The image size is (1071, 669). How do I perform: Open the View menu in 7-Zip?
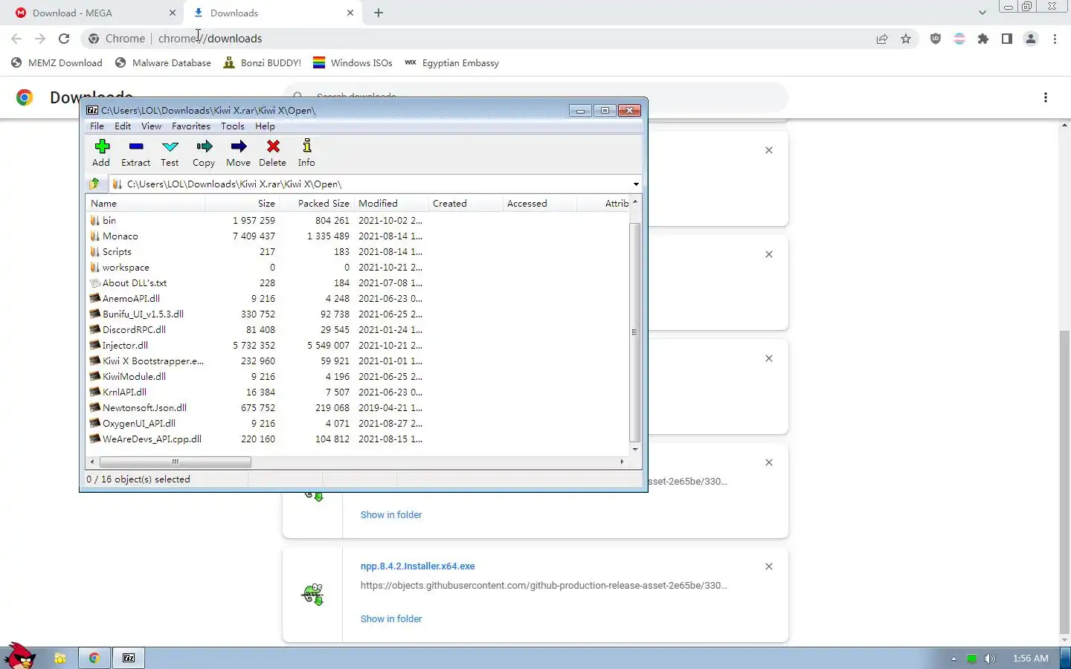click(x=151, y=126)
